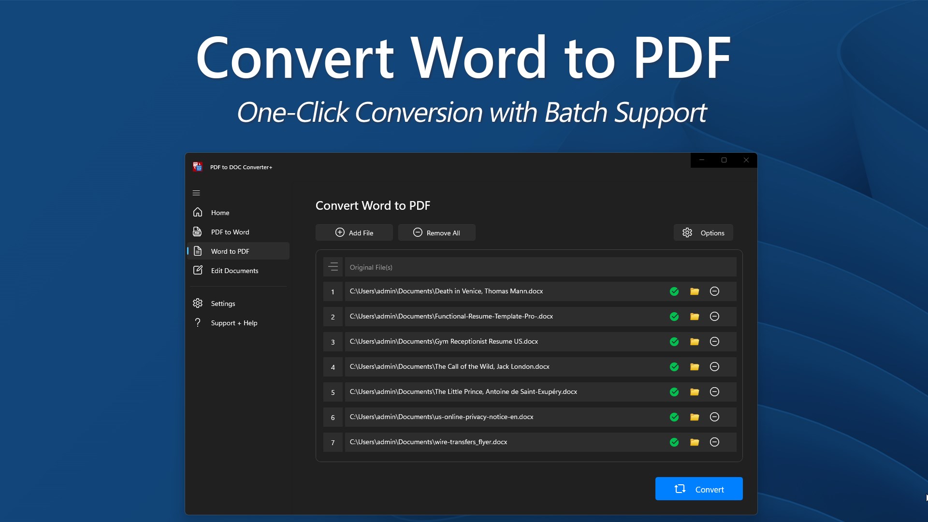Start conversion with Convert button
This screenshot has width=928, height=522.
699,489
